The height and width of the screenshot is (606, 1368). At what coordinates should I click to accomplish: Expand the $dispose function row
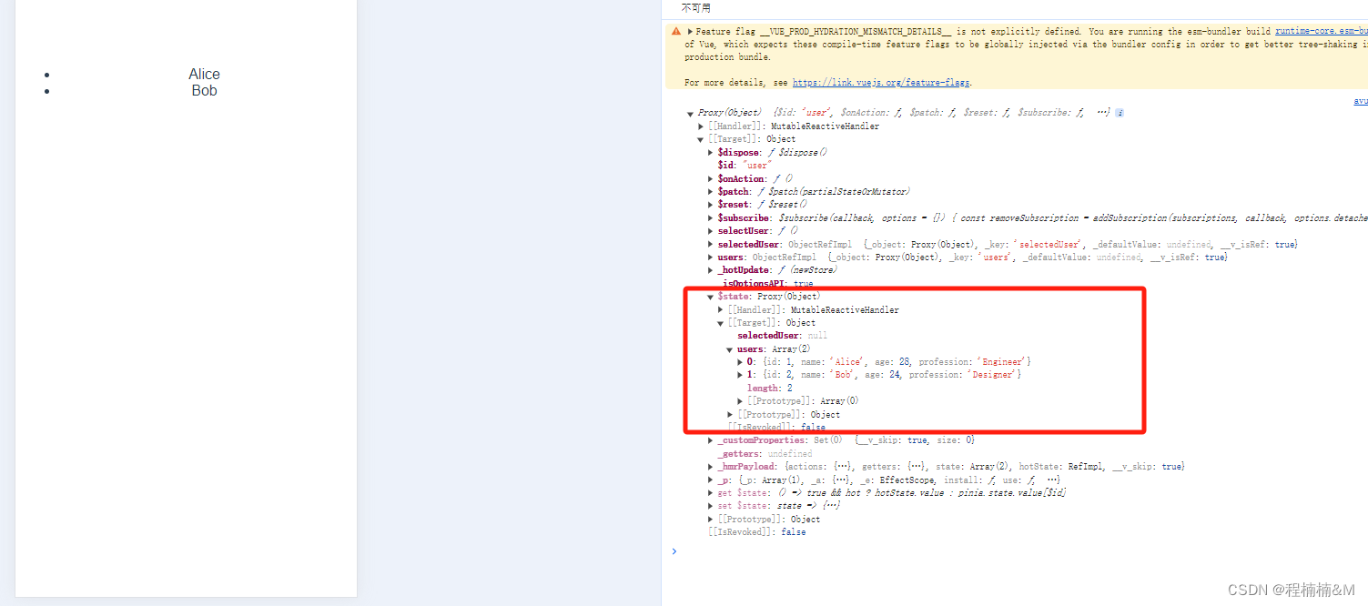pyautogui.click(x=711, y=153)
